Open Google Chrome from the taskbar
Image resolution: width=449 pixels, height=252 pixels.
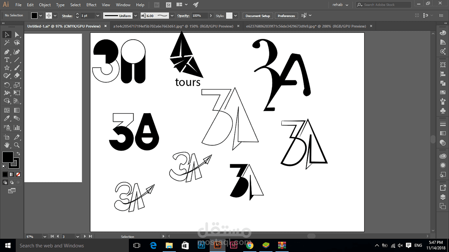[250, 245]
